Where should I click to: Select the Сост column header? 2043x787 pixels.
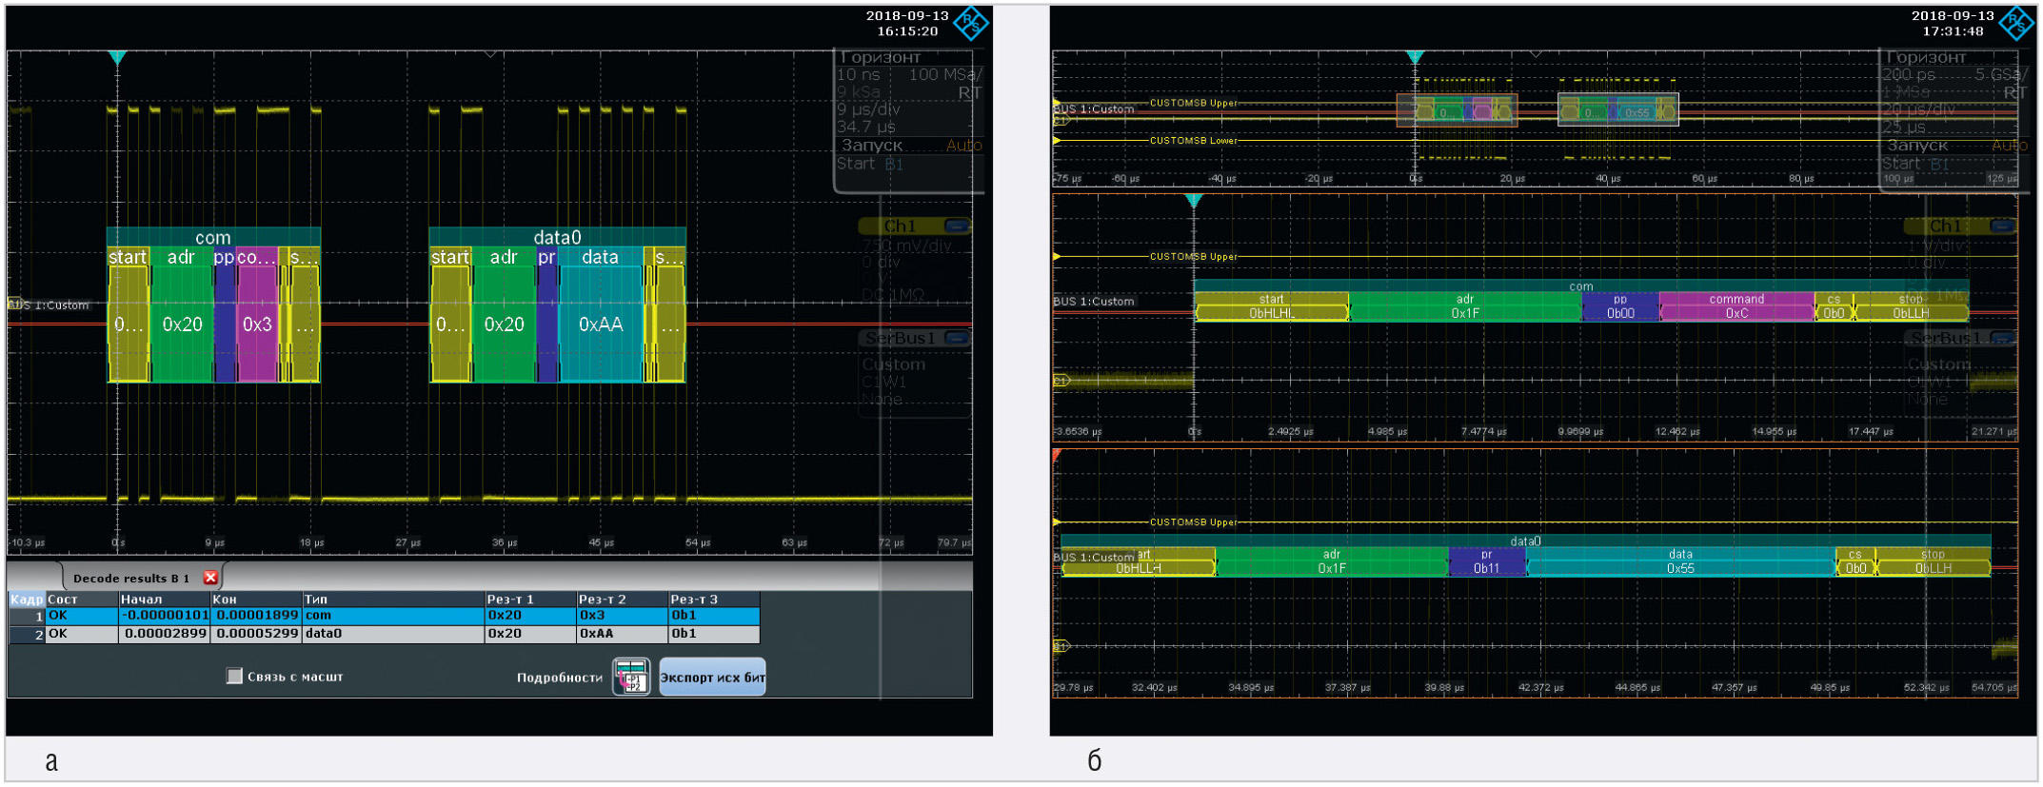81,600
